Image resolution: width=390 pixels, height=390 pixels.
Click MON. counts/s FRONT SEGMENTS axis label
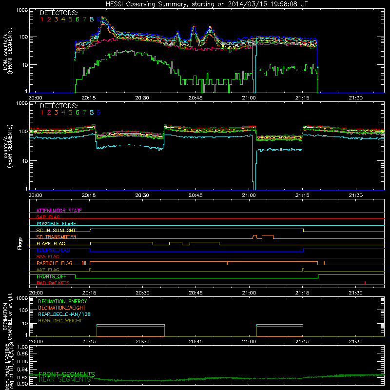point(8,51)
